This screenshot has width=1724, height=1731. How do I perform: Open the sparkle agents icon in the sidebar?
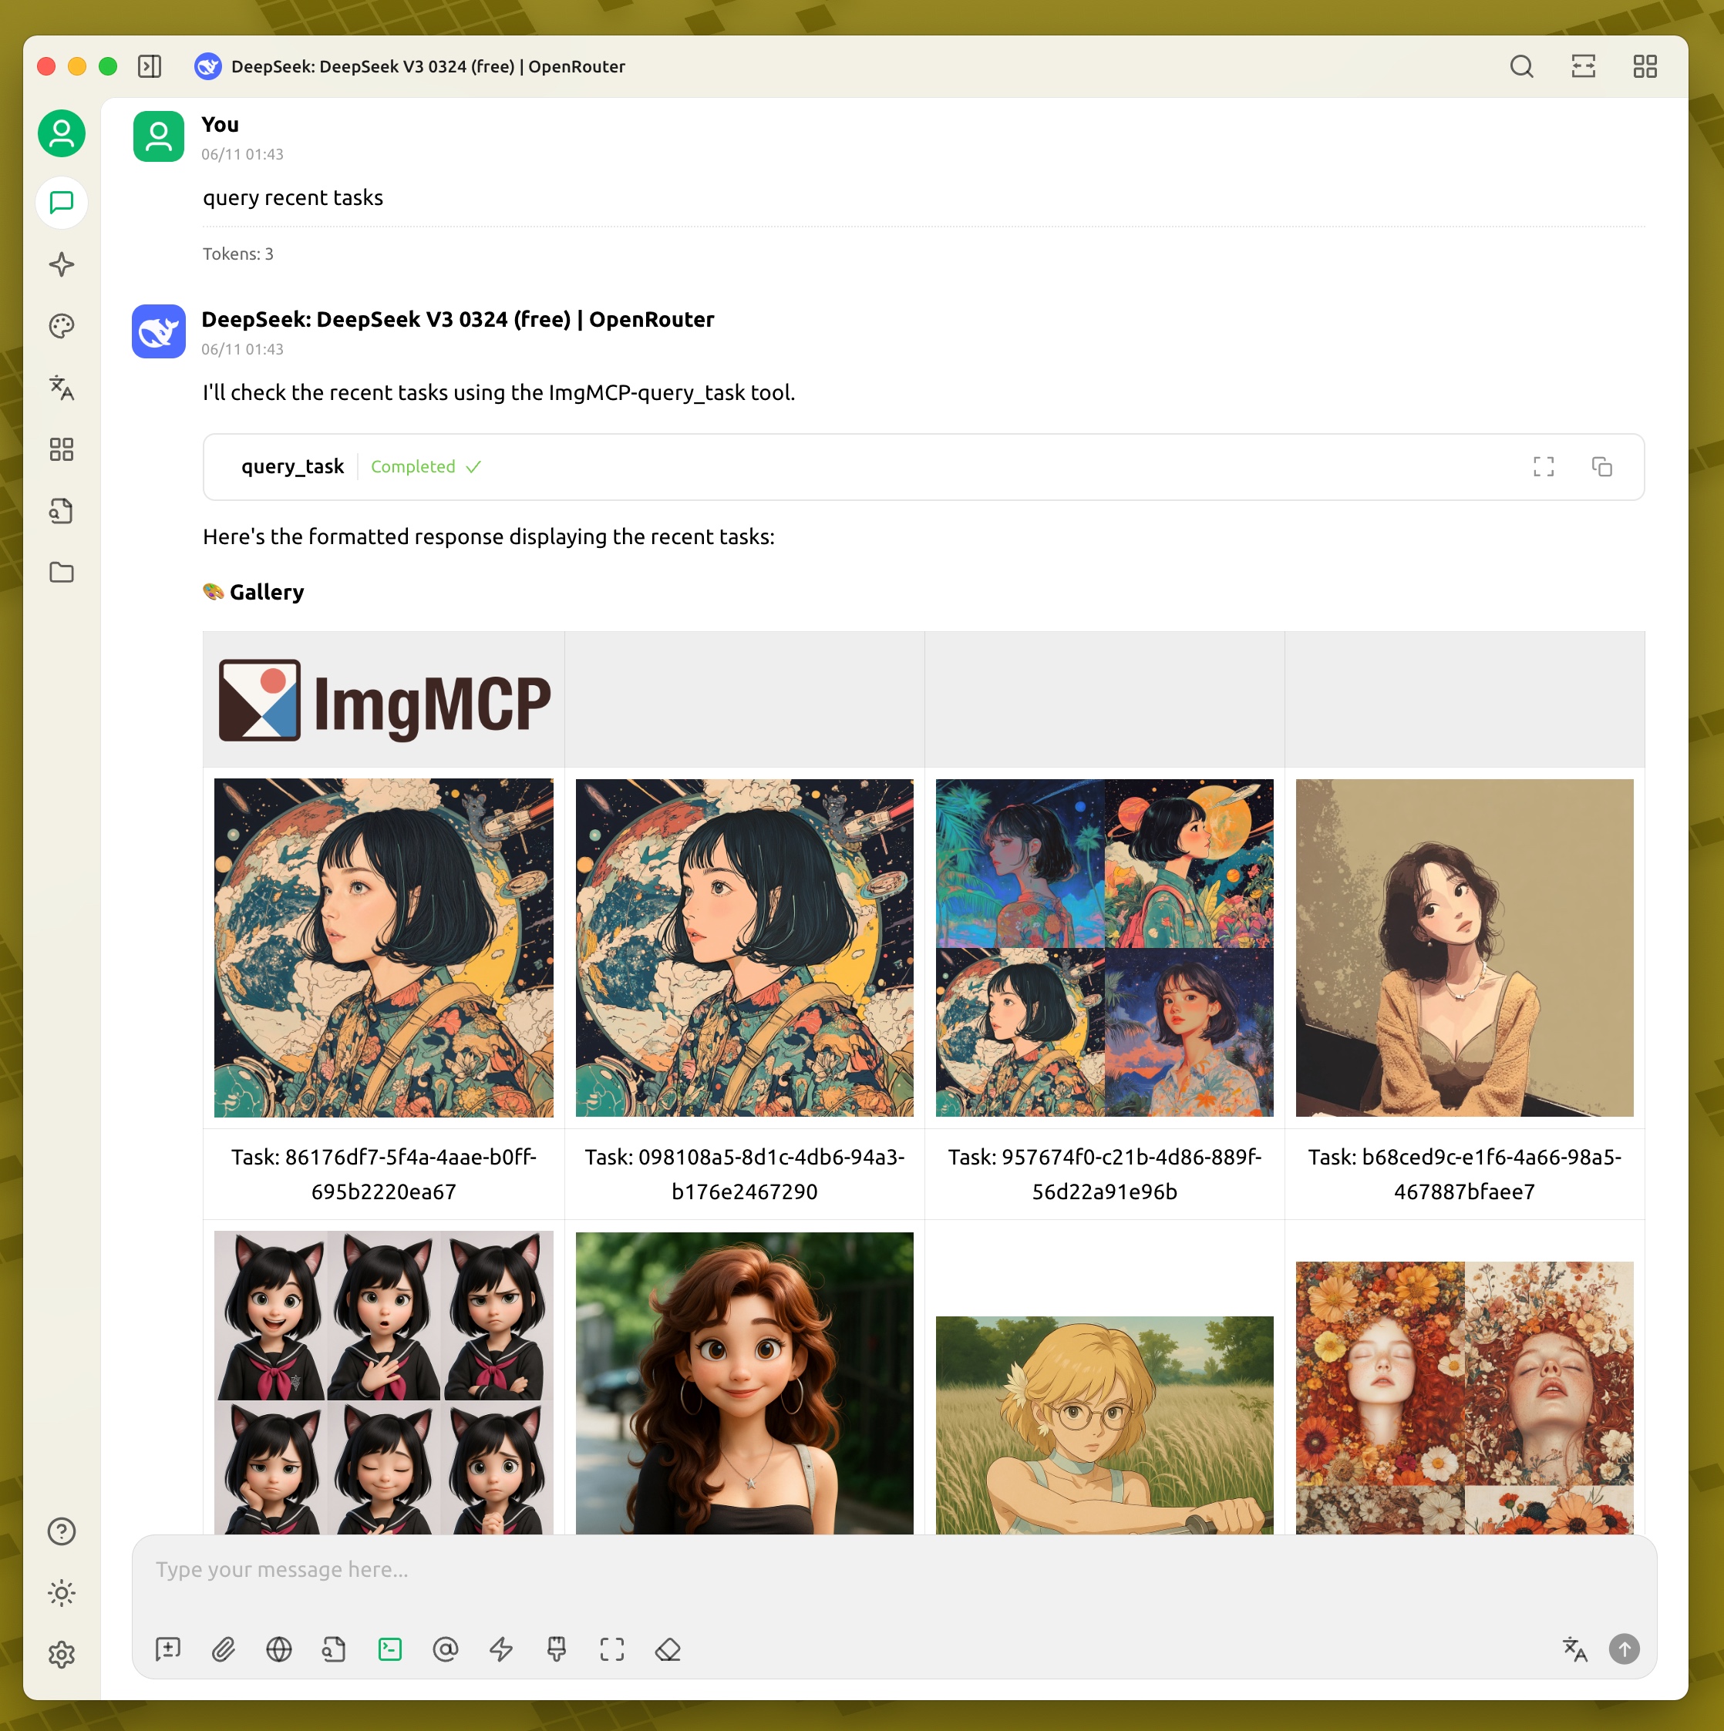(62, 264)
